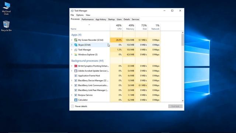Select the Bonjour Service process name

pos(85,95)
